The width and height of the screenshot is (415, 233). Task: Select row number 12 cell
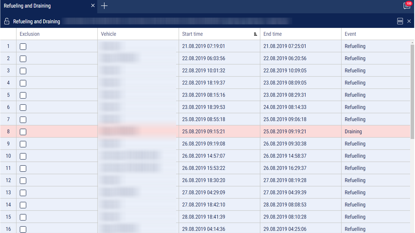pyautogui.click(x=8, y=180)
